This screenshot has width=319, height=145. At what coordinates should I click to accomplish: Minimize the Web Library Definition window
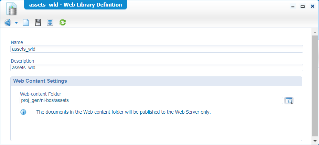293,6
